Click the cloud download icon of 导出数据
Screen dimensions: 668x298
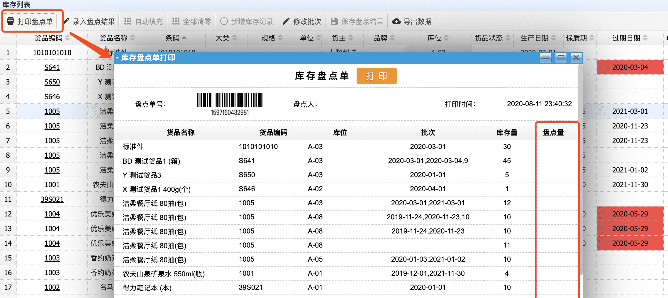click(x=396, y=21)
